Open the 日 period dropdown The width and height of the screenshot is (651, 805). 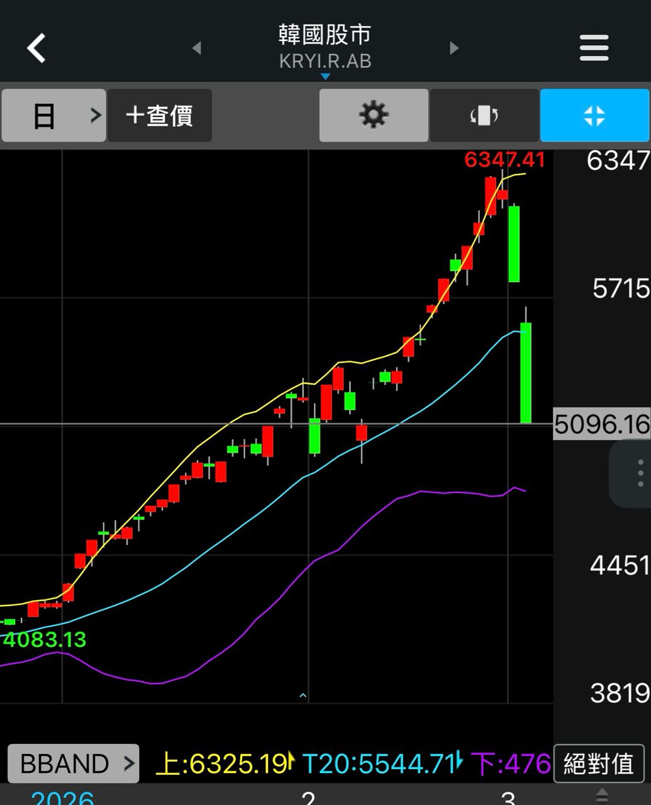click(53, 116)
